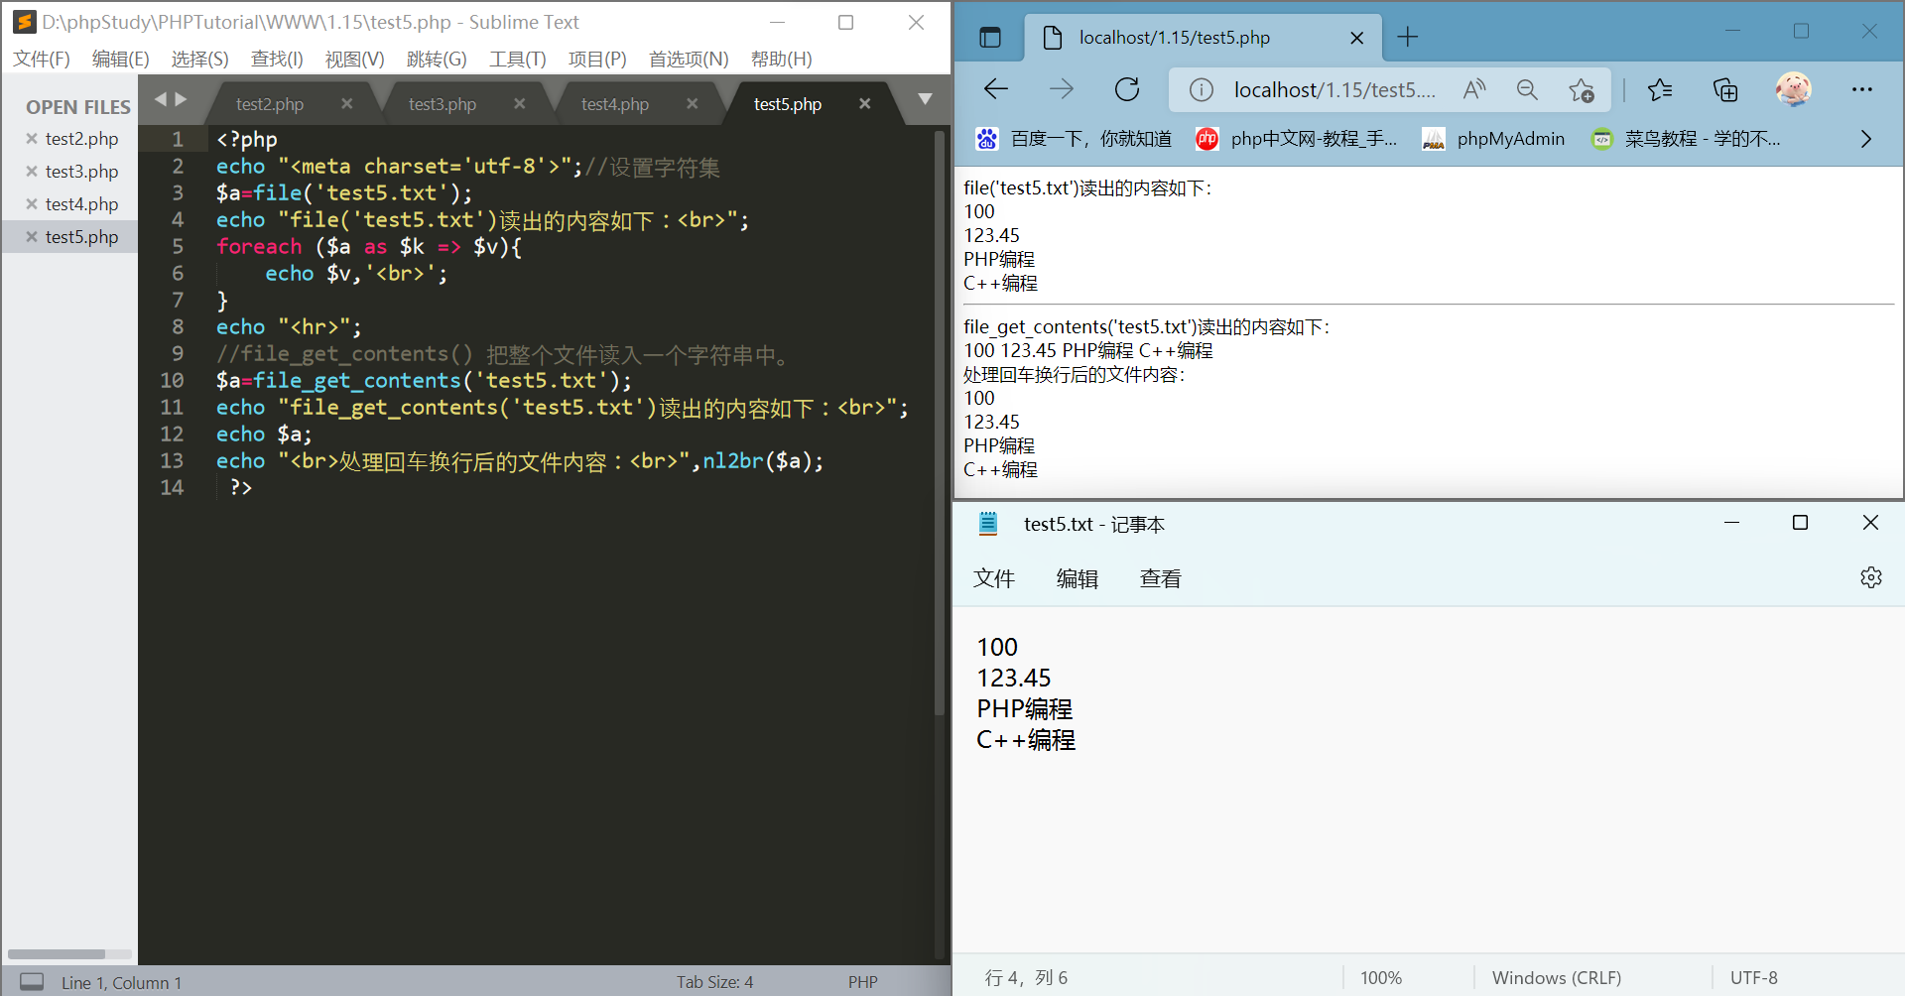1905x996 pixels.
Task: Close test5.php tab in Sublime Text
Action: pyautogui.click(x=864, y=103)
